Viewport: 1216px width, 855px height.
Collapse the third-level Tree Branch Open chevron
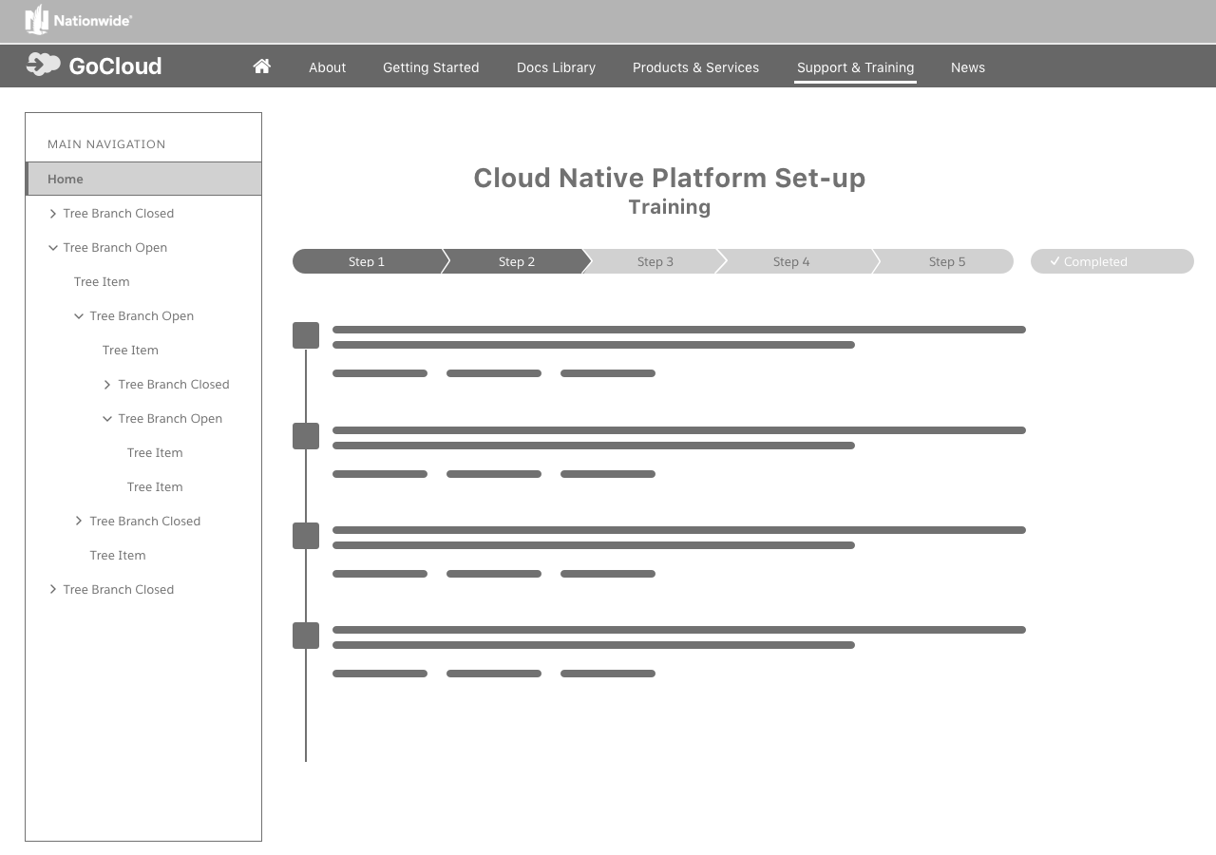107,419
